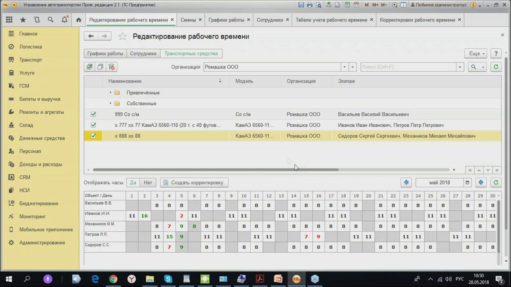Open the history icon in the top panel
This screenshot has width=511, height=287.
(x=37, y=20)
